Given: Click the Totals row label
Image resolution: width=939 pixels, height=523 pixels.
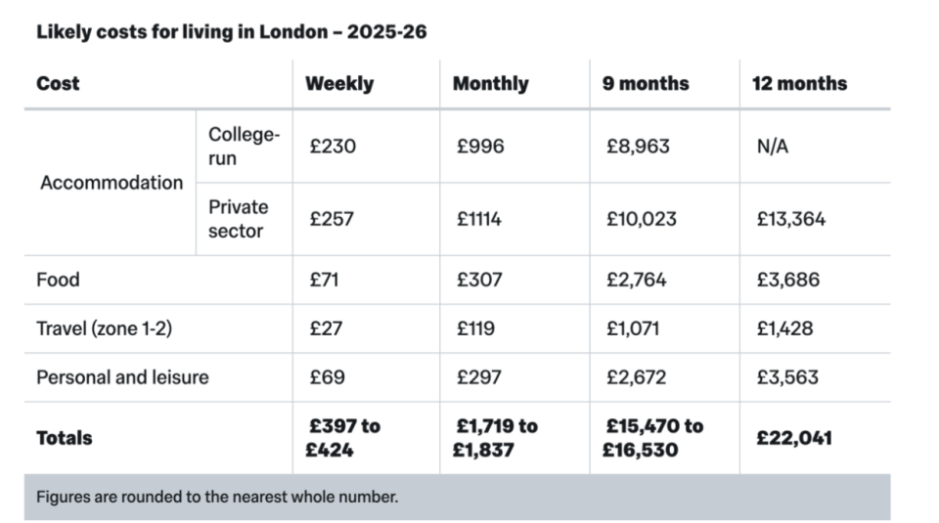Looking at the screenshot, I should (65, 438).
